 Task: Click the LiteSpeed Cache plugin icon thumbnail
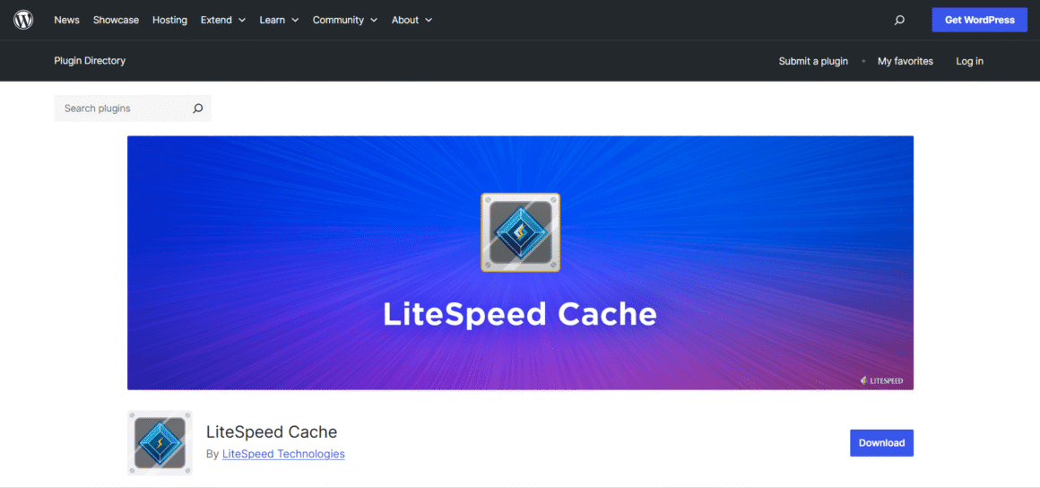pos(160,442)
